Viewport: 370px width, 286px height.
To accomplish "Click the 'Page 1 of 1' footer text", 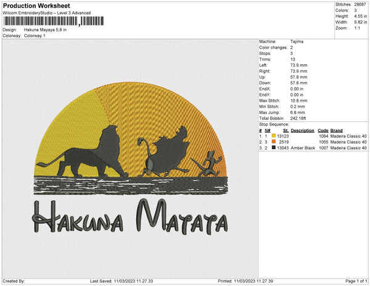I will [356, 281].
